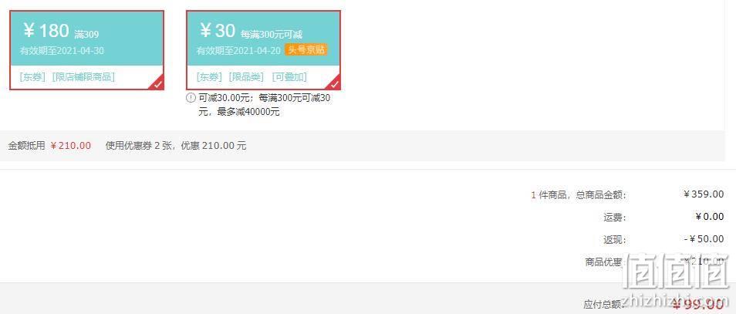Click the [限店铺限商品] tag
736x314 pixels.
83,77
